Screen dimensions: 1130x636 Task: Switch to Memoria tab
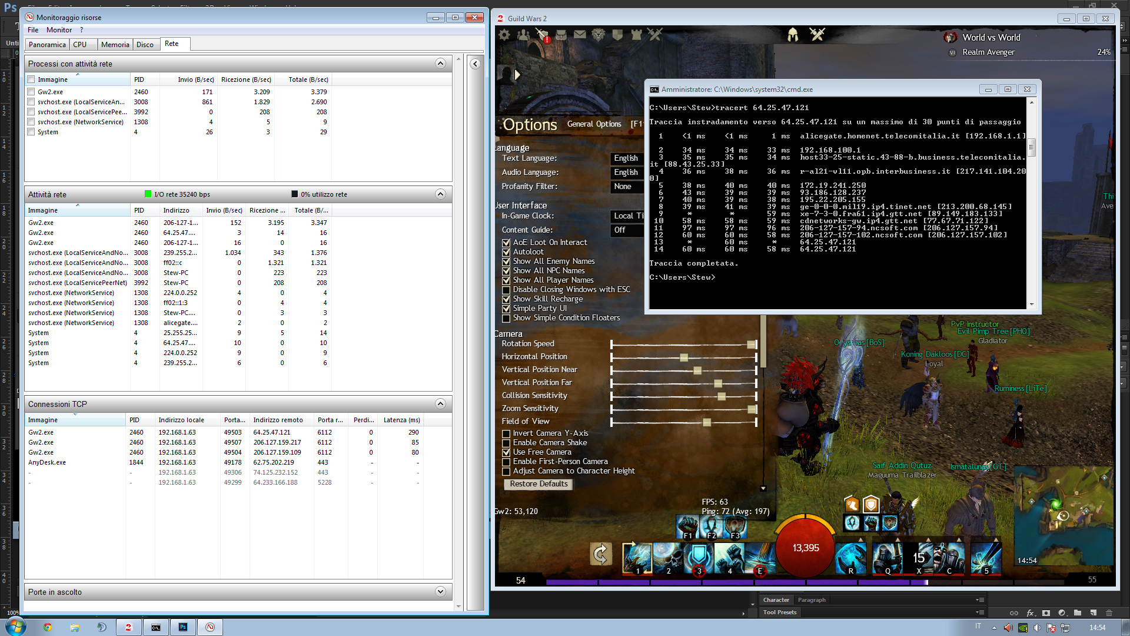[115, 45]
